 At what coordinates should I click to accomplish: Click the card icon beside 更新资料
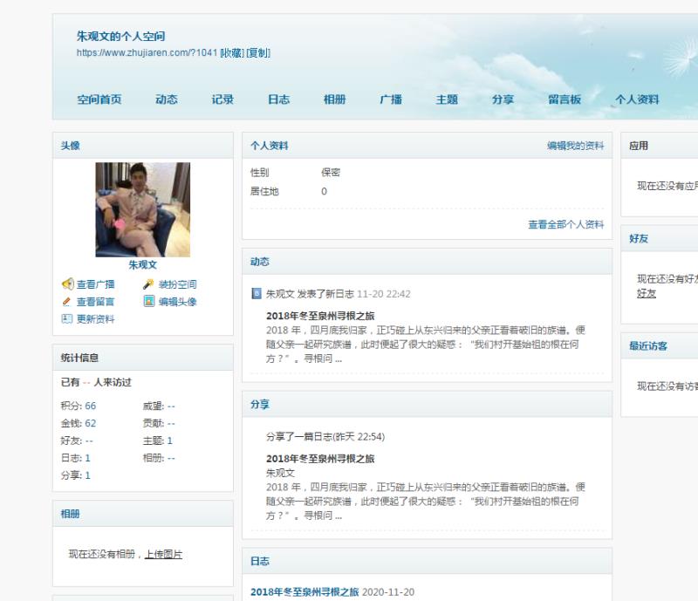pyautogui.click(x=67, y=319)
